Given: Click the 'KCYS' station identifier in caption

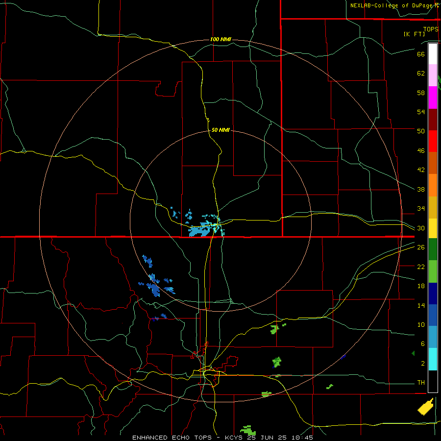Looking at the screenshot, I should 234,438.
